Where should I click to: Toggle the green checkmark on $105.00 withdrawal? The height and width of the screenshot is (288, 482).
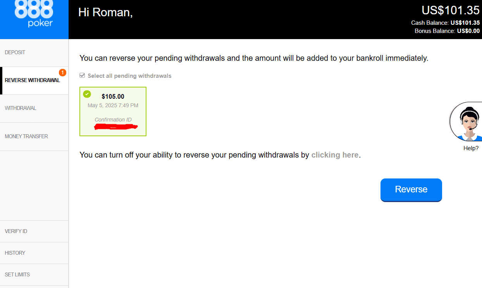(87, 94)
